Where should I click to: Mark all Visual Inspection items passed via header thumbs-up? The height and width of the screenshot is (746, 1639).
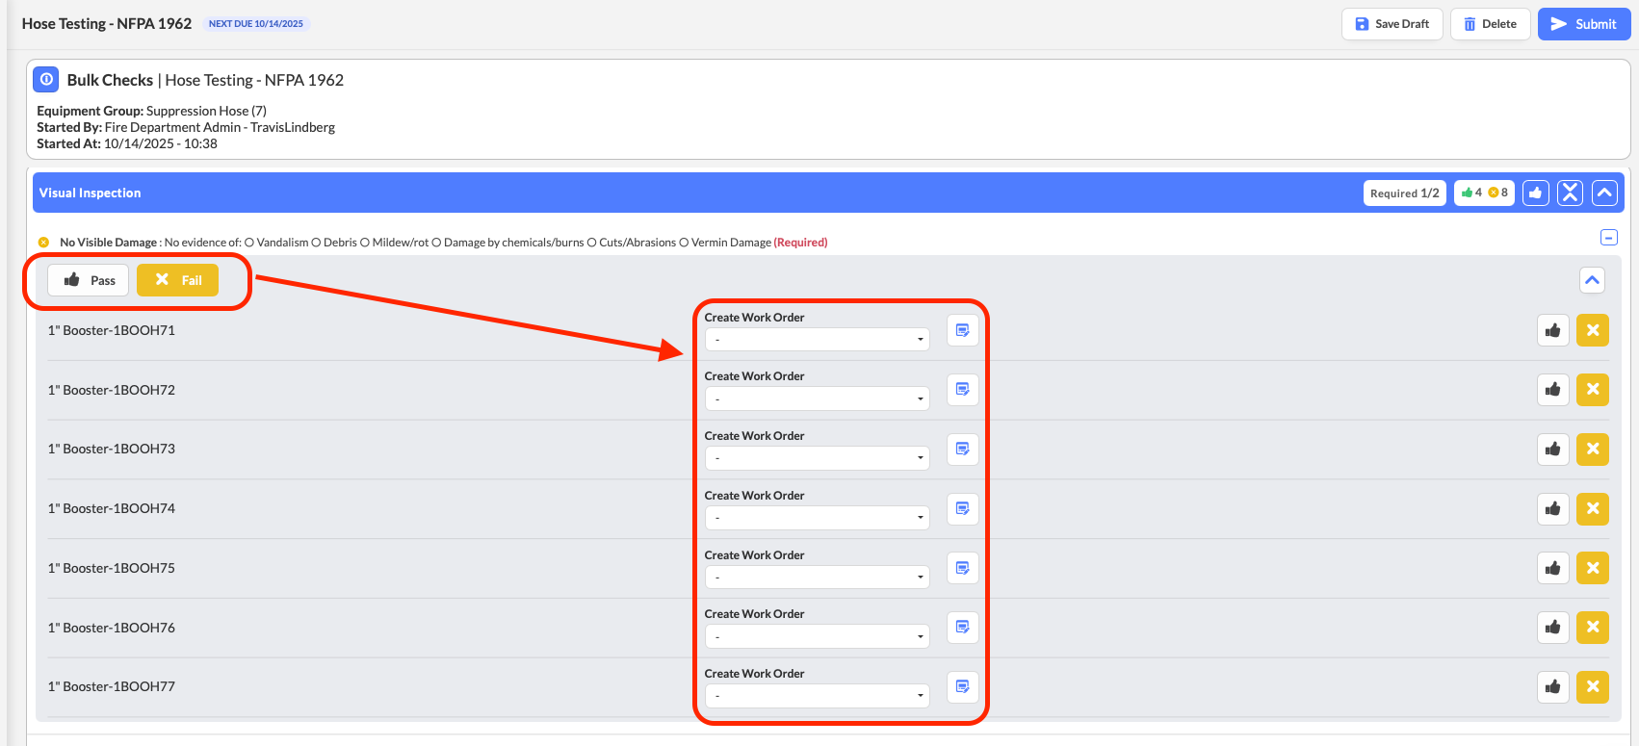coord(1535,193)
